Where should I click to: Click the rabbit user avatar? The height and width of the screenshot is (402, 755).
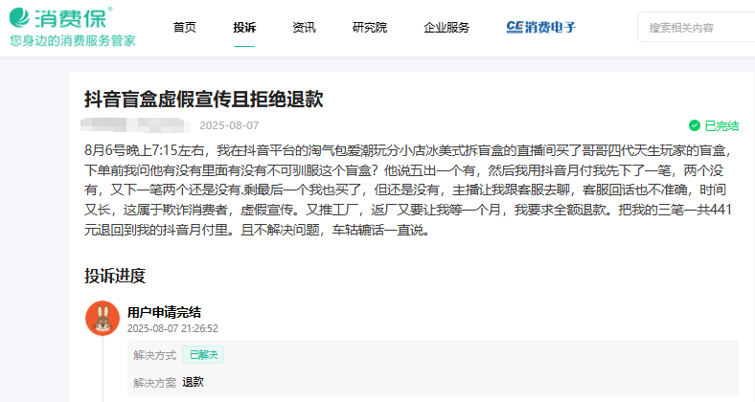[103, 318]
